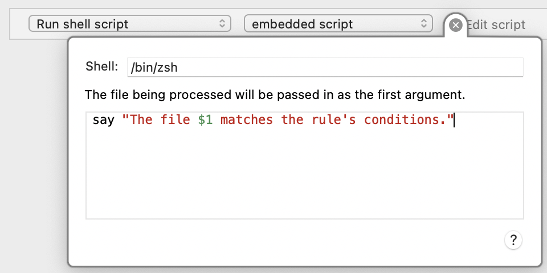Screen dimensions: 547x273
Task: Focus the Shell path input field
Action: click(325, 67)
